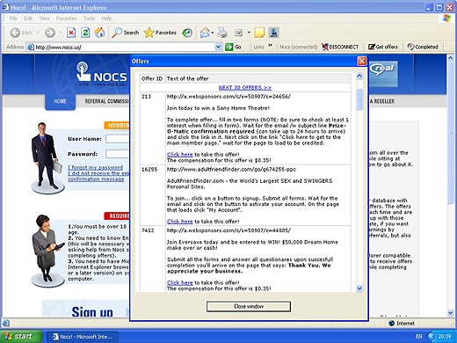Viewport: 457px width, 343px height.
Task: Open Favorites star toolbar button
Action: coord(160,33)
